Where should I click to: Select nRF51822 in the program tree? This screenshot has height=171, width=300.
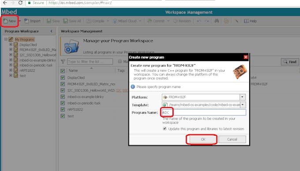point(27,71)
